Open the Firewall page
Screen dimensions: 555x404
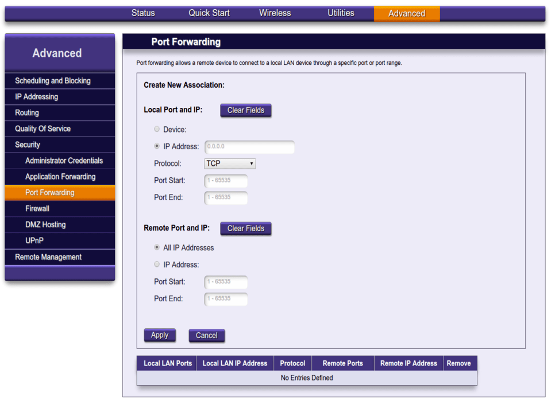37,208
